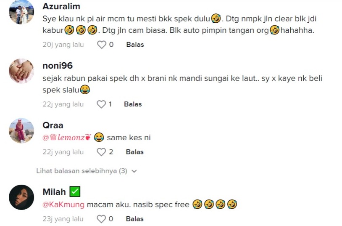Click Balas under Milah's comment
Screen dimensions: 342x226
135,219
